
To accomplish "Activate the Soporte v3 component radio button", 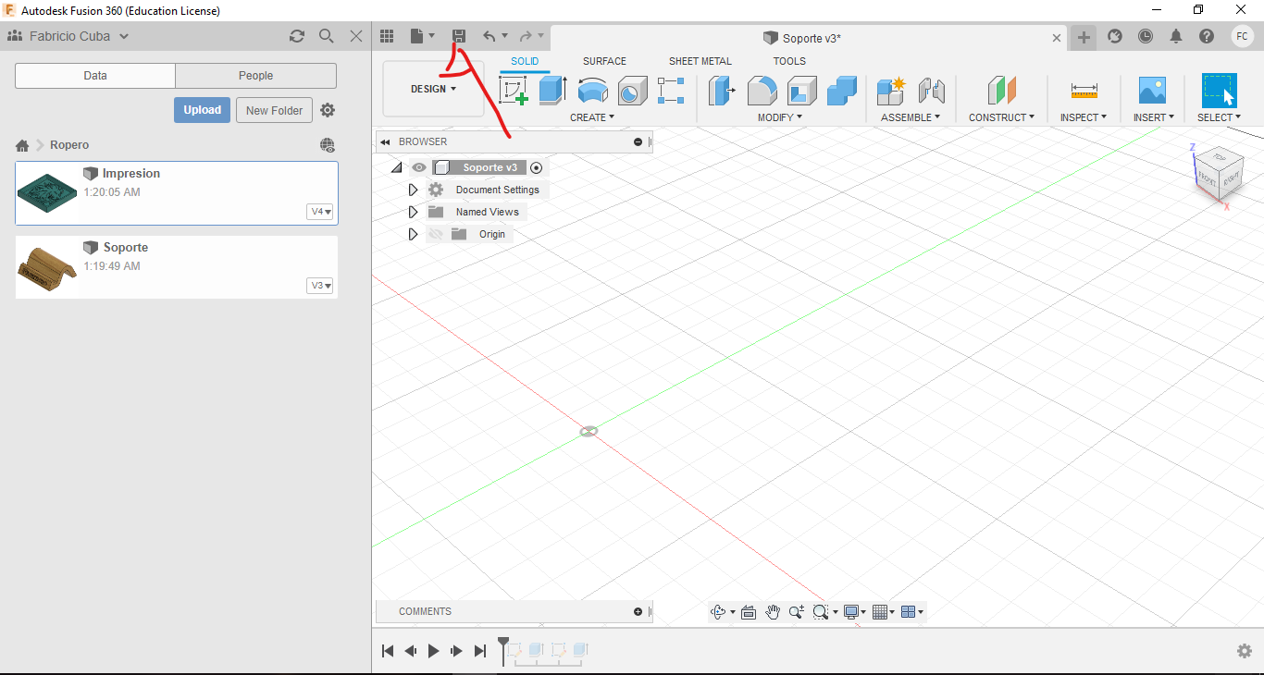I will [536, 167].
